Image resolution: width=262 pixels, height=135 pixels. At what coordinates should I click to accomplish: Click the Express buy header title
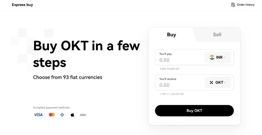(23, 5)
